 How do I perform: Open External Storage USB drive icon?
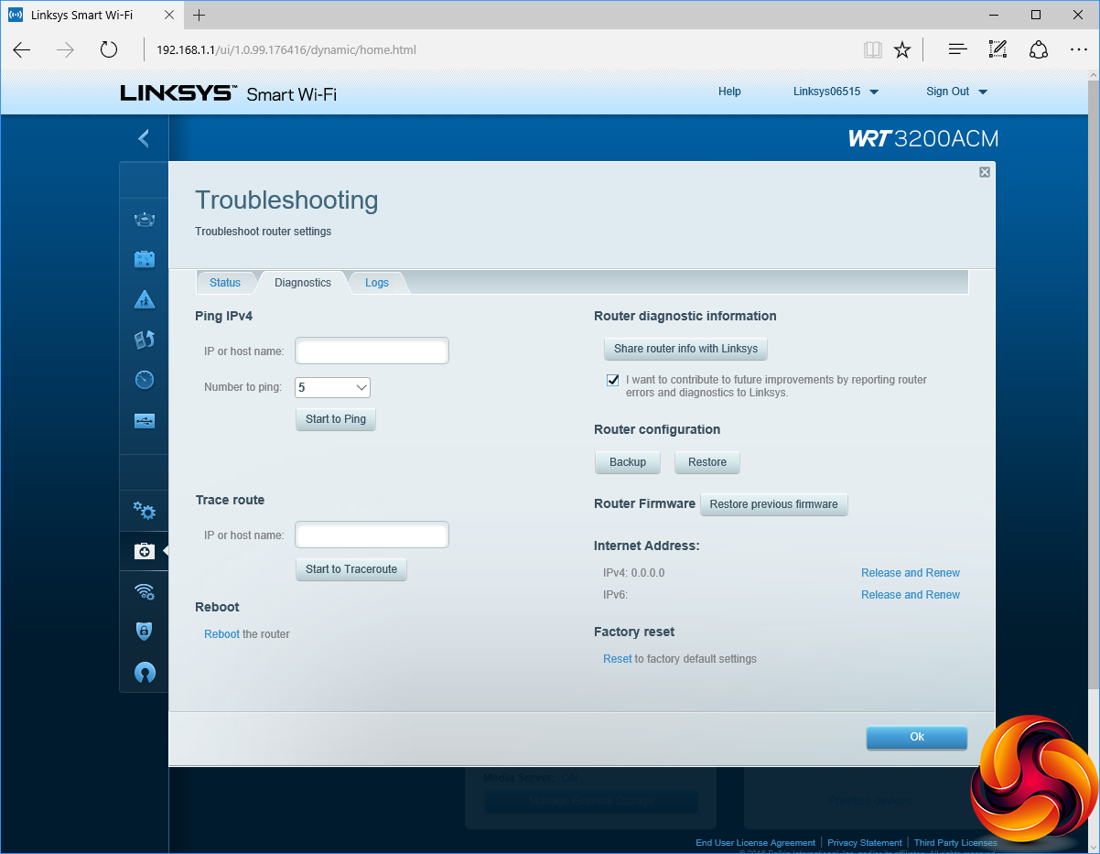[x=144, y=421]
